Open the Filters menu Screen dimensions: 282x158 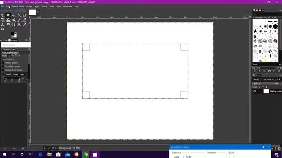pos(58,7)
